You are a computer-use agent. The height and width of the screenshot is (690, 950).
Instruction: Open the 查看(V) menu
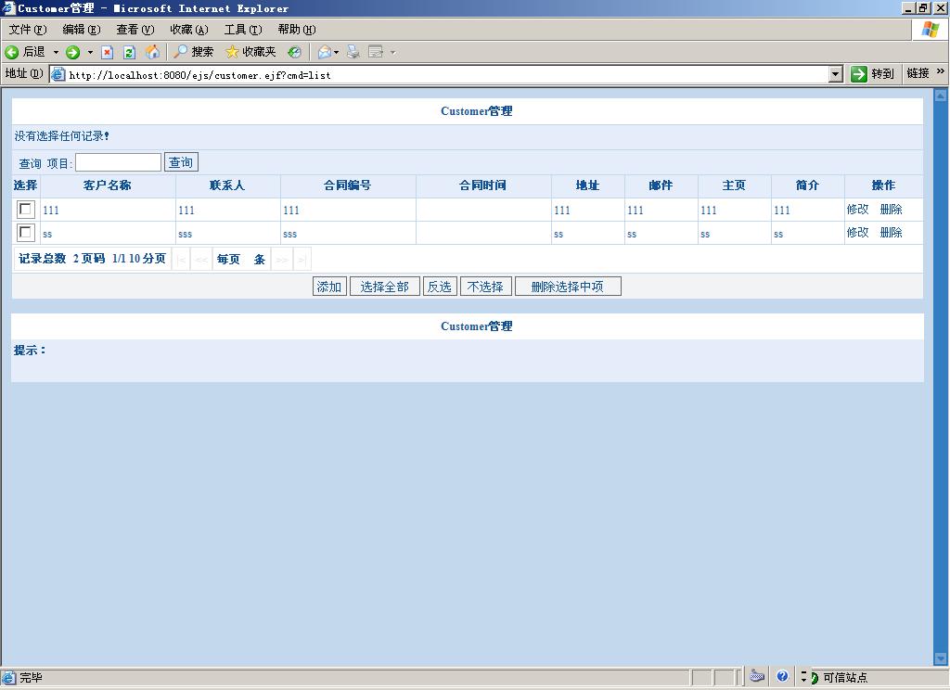(x=135, y=29)
